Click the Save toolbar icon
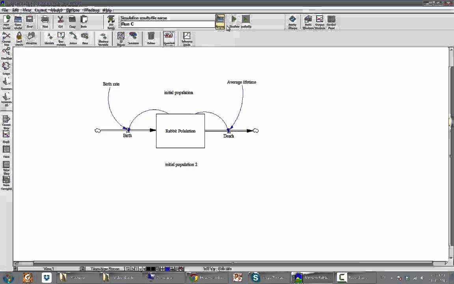Image resolution: width=454 pixels, height=284 pixels. tap(30, 22)
